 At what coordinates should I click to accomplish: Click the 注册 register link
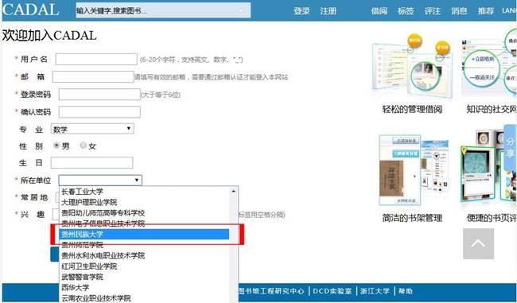[328, 11]
